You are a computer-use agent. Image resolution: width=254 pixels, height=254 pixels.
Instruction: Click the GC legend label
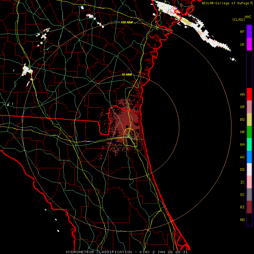[x=242, y=195]
